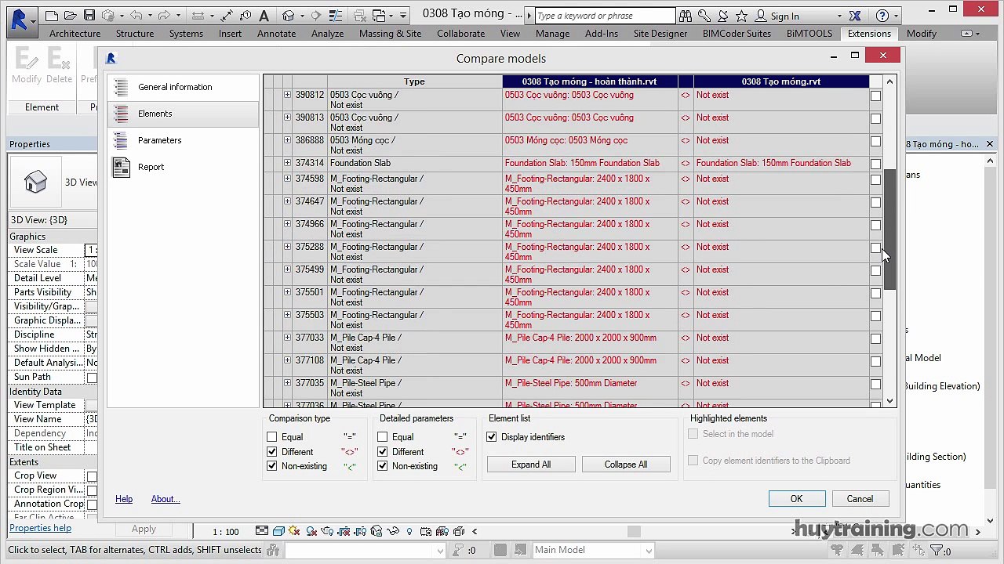Click the Detail Level icon in view control bar
The width and height of the screenshot is (1004, 564).
(x=262, y=532)
